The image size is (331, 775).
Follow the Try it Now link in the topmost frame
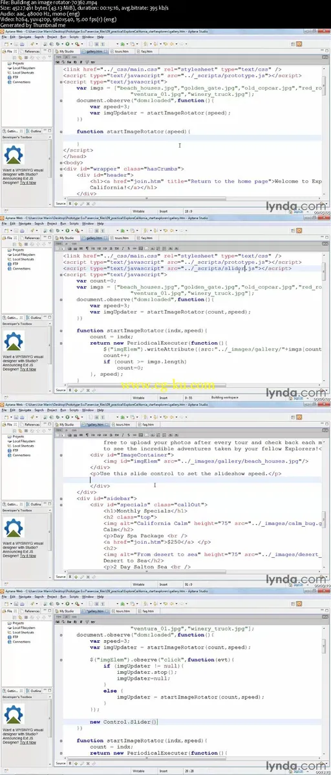(x=28, y=182)
